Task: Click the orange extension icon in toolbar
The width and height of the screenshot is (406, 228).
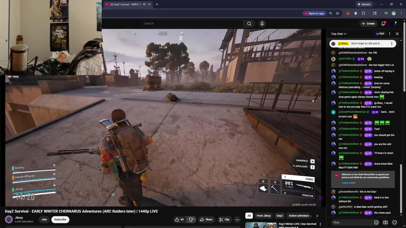Action: tap(348, 13)
